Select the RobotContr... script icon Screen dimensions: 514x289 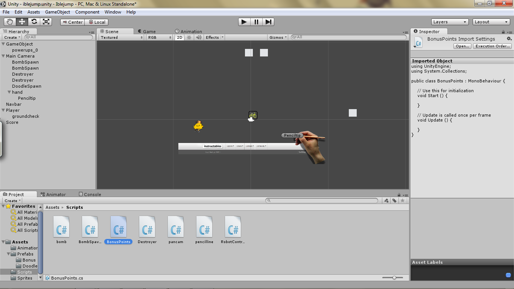pos(233,227)
